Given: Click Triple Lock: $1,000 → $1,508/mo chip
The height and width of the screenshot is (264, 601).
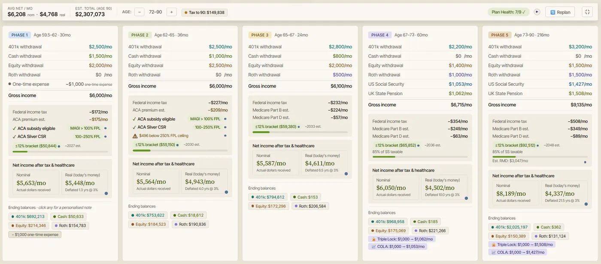Looking at the screenshot, I should [522, 244].
